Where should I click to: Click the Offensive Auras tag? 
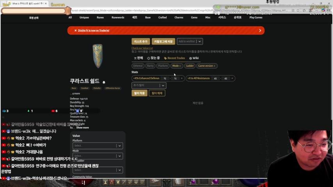[x=113, y=88]
